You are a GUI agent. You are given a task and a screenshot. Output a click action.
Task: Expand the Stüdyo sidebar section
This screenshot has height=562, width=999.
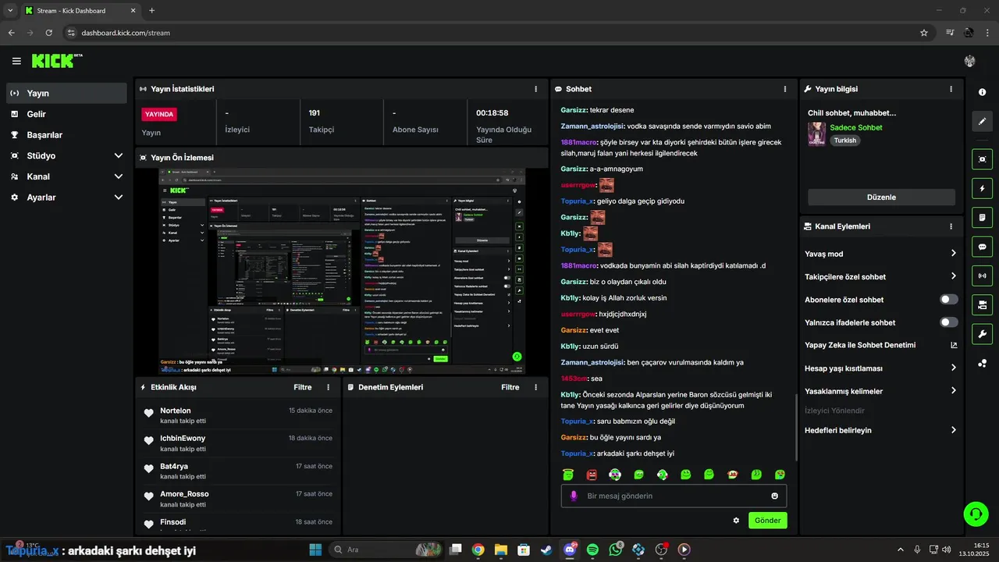66,156
